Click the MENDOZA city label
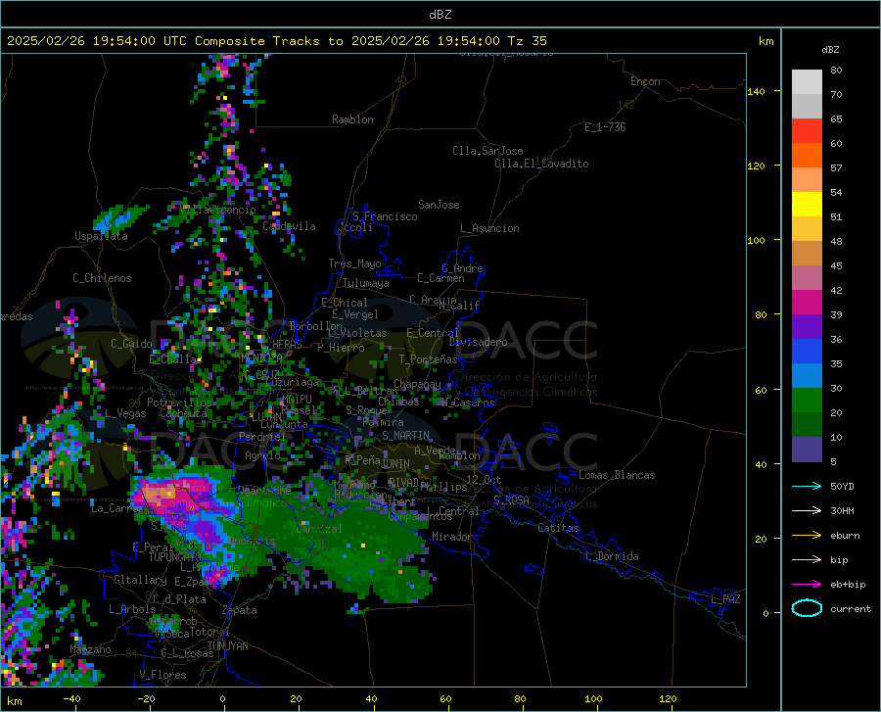This screenshot has height=712, width=881. 261,358
